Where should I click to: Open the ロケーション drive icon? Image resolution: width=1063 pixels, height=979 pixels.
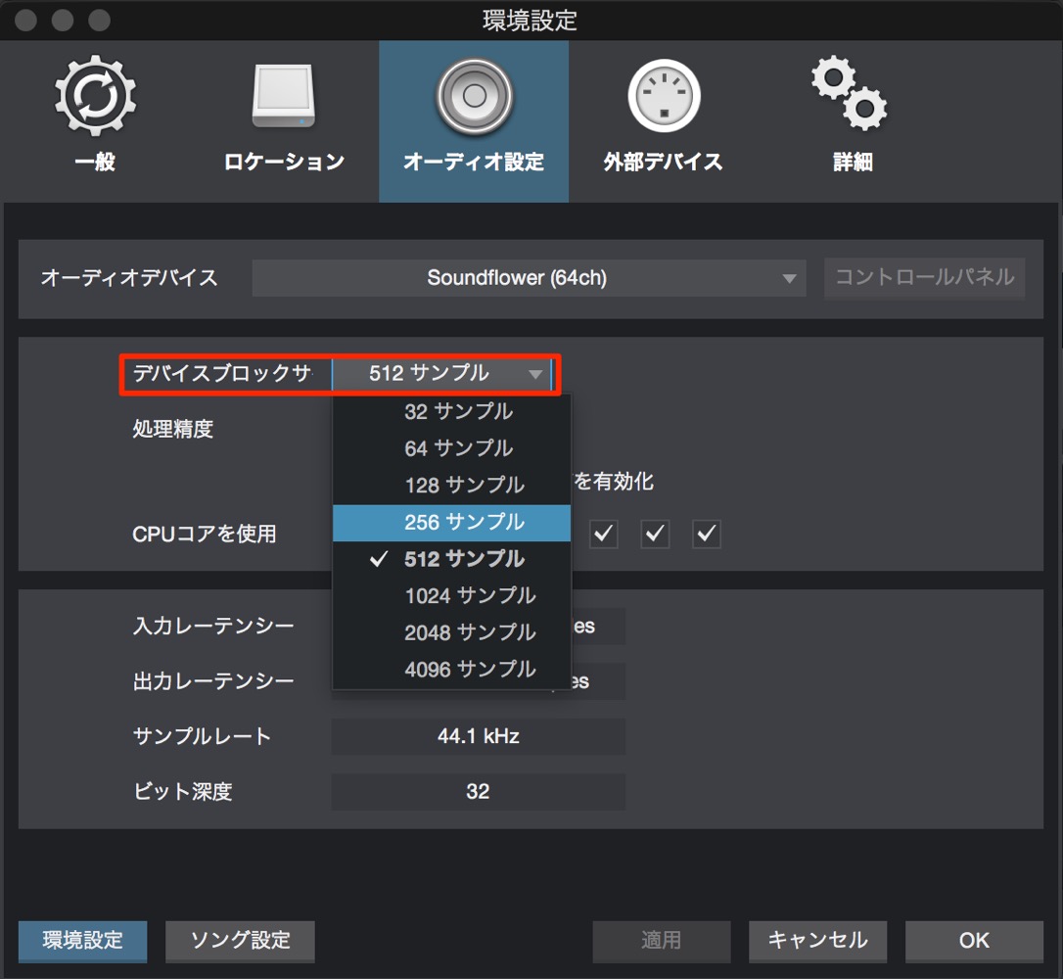click(284, 96)
